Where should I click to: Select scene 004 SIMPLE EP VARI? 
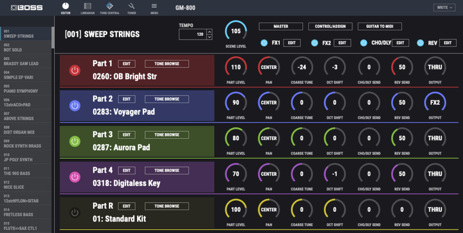26,75
